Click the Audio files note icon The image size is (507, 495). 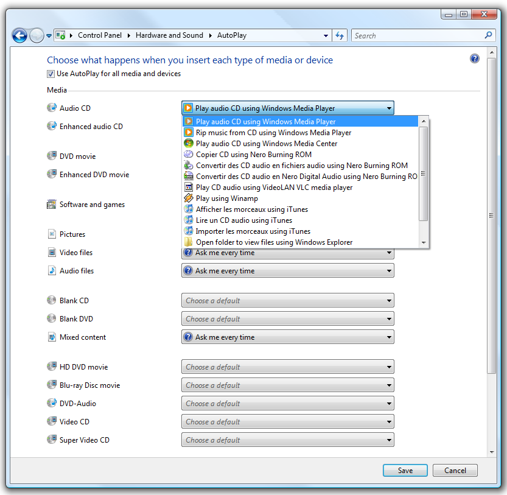(52, 270)
